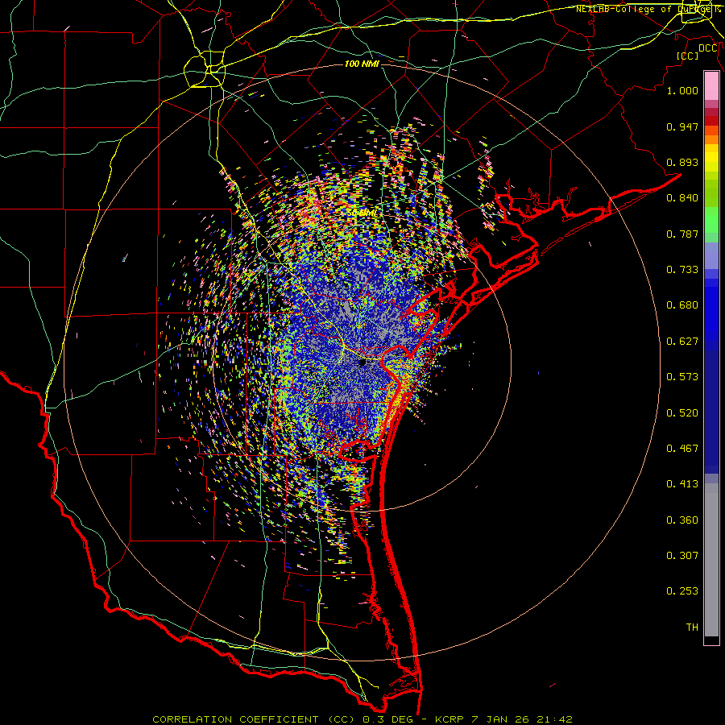Click the [CC] units label above the legend
This screenshot has height=725, width=725.
(687, 56)
